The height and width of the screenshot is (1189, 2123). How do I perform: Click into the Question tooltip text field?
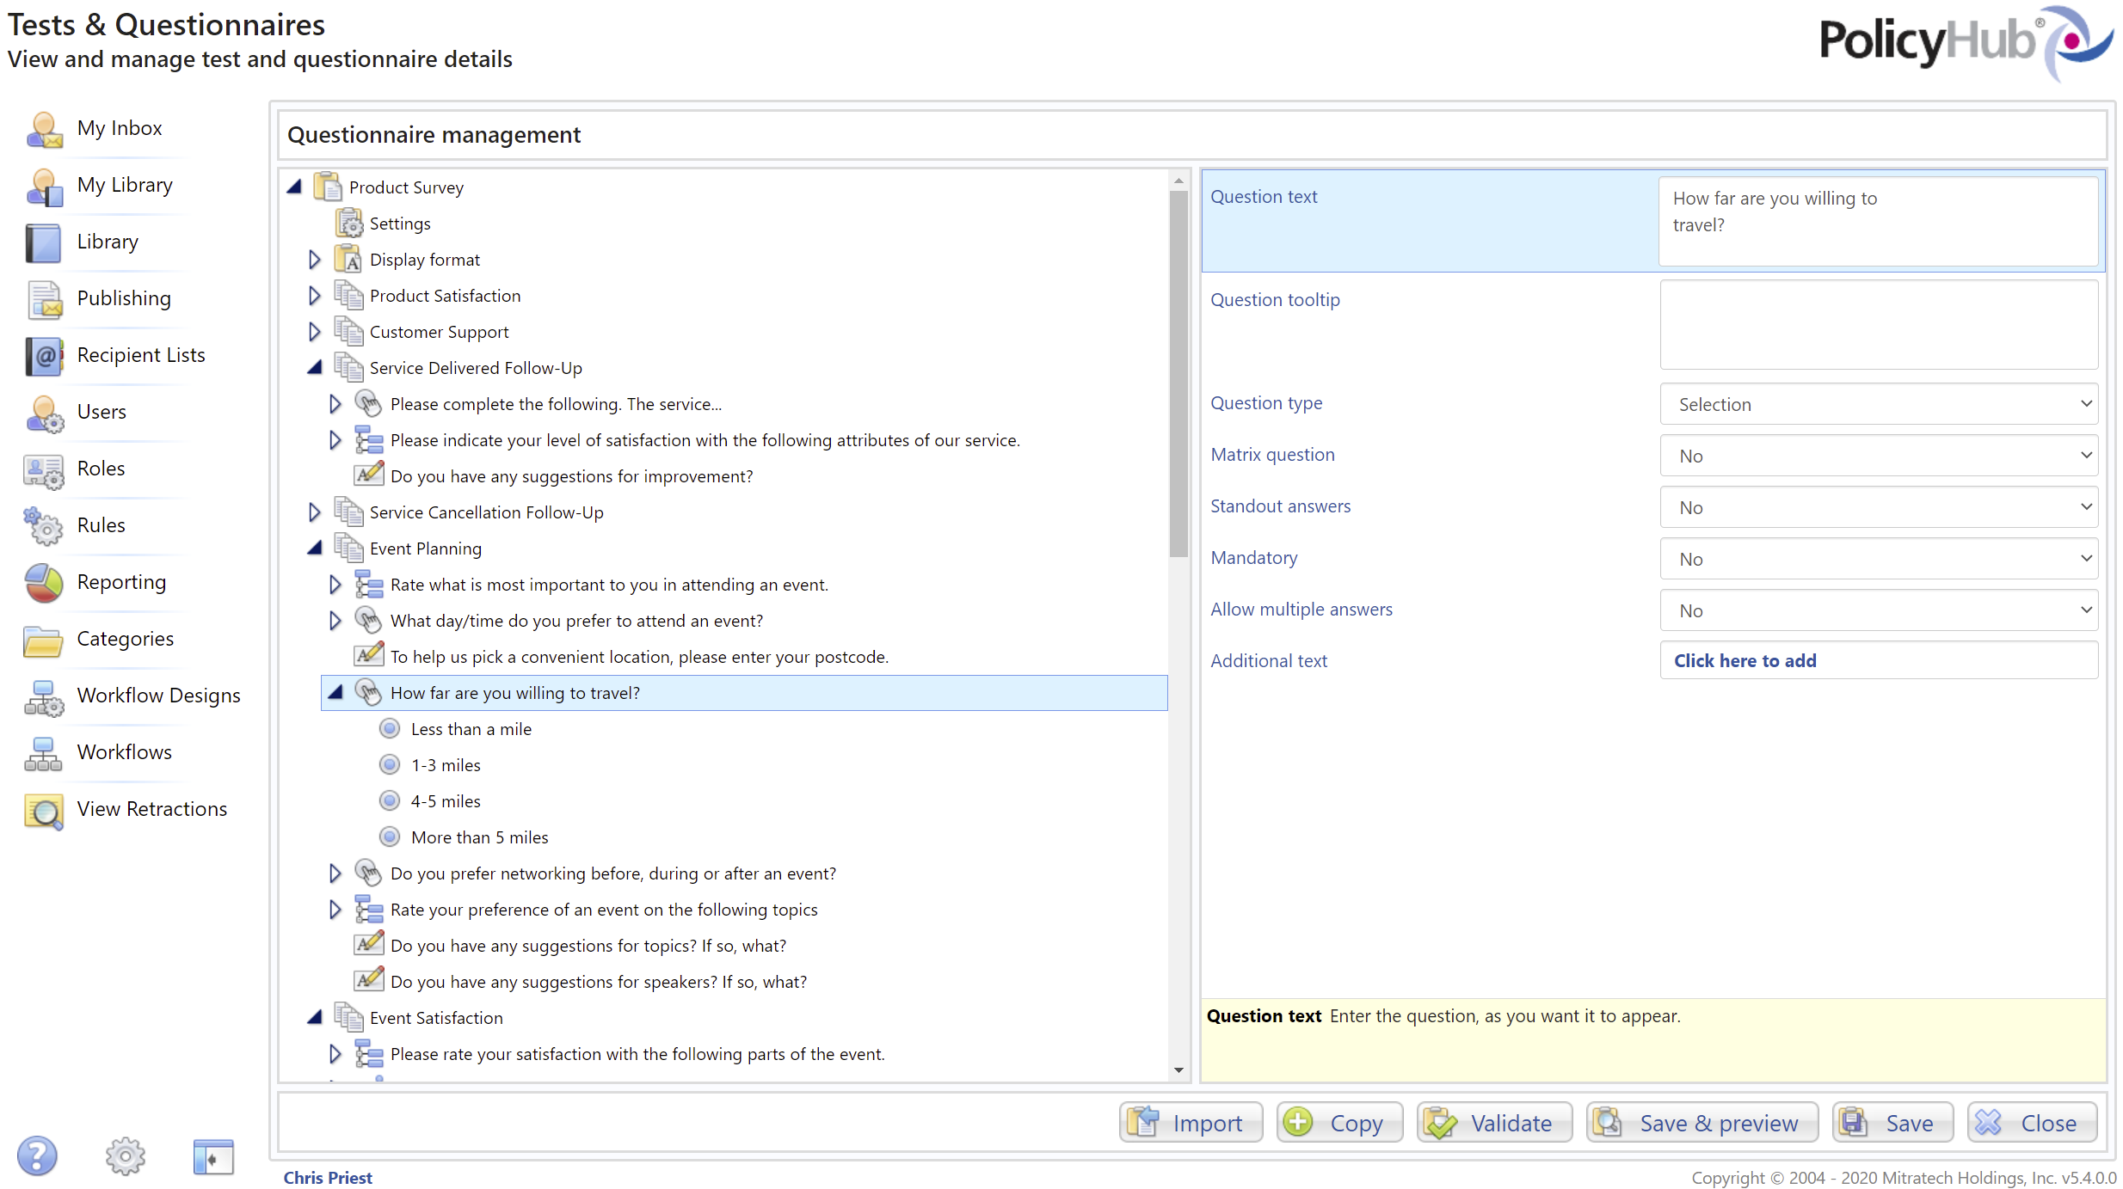click(1879, 325)
